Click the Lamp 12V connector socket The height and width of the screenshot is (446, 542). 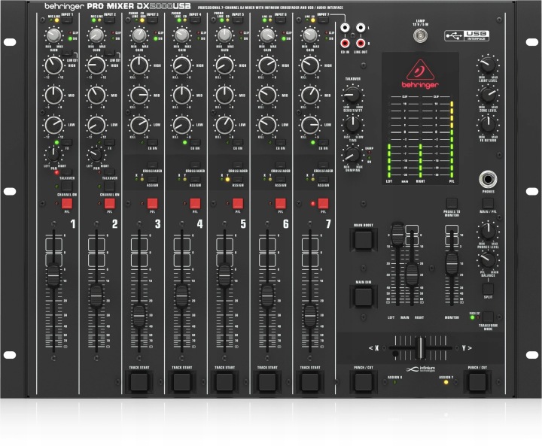(420, 35)
